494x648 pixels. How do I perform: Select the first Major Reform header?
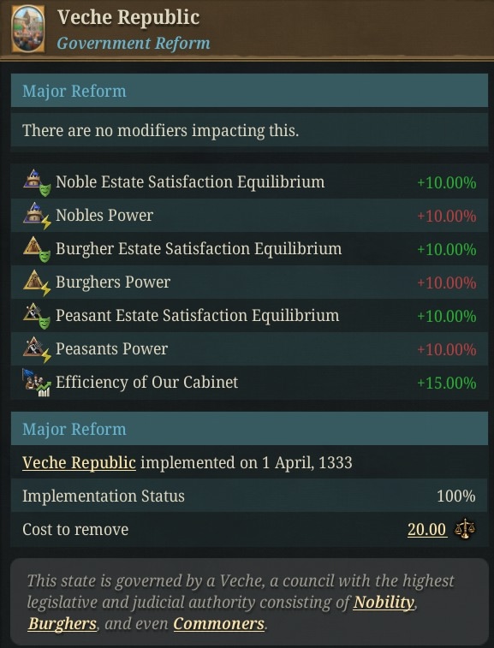pos(249,91)
